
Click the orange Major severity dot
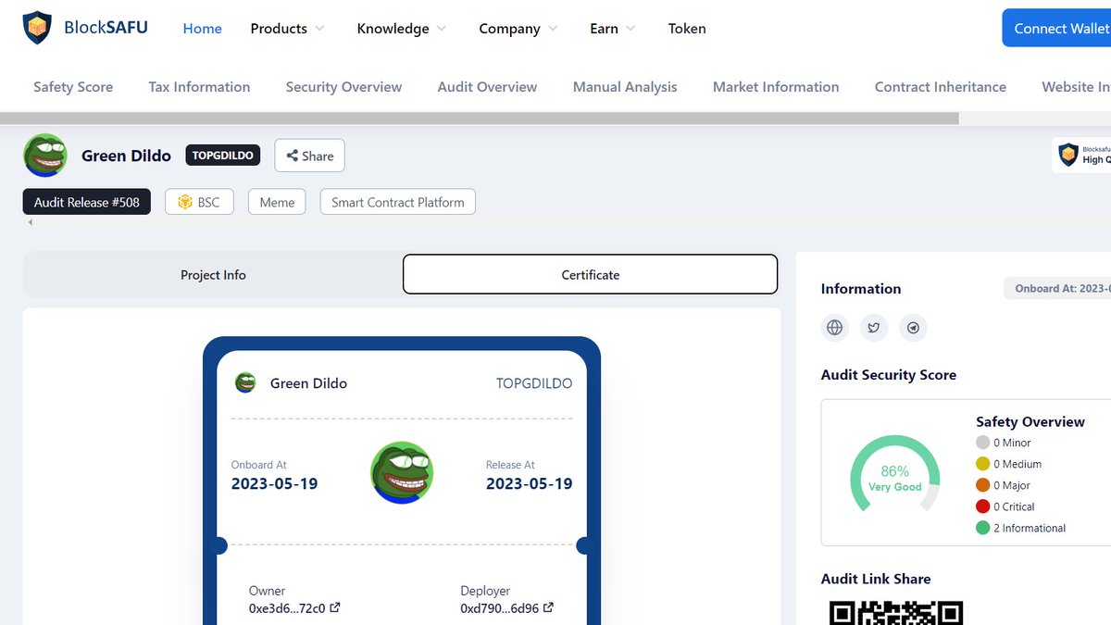pyautogui.click(x=983, y=485)
